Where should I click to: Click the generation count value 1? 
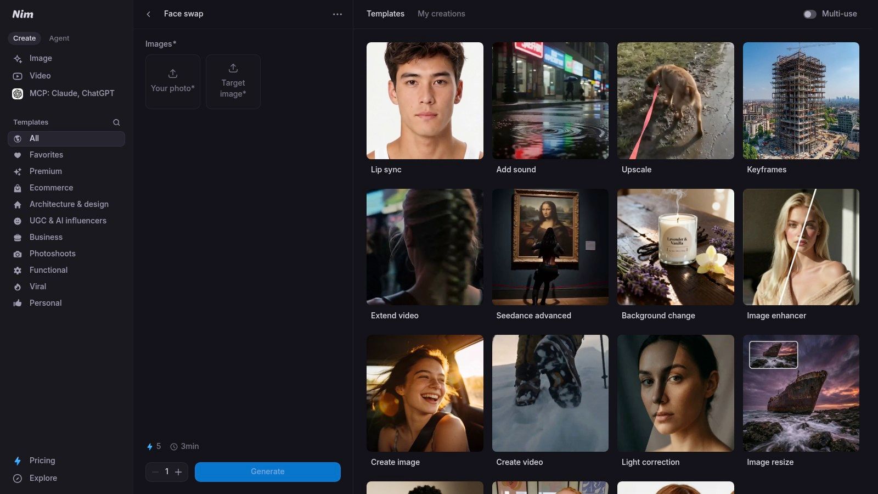(167, 471)
